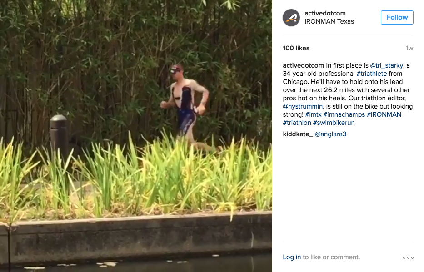
Task: View the 100 likes list
Action: (296, 48)
